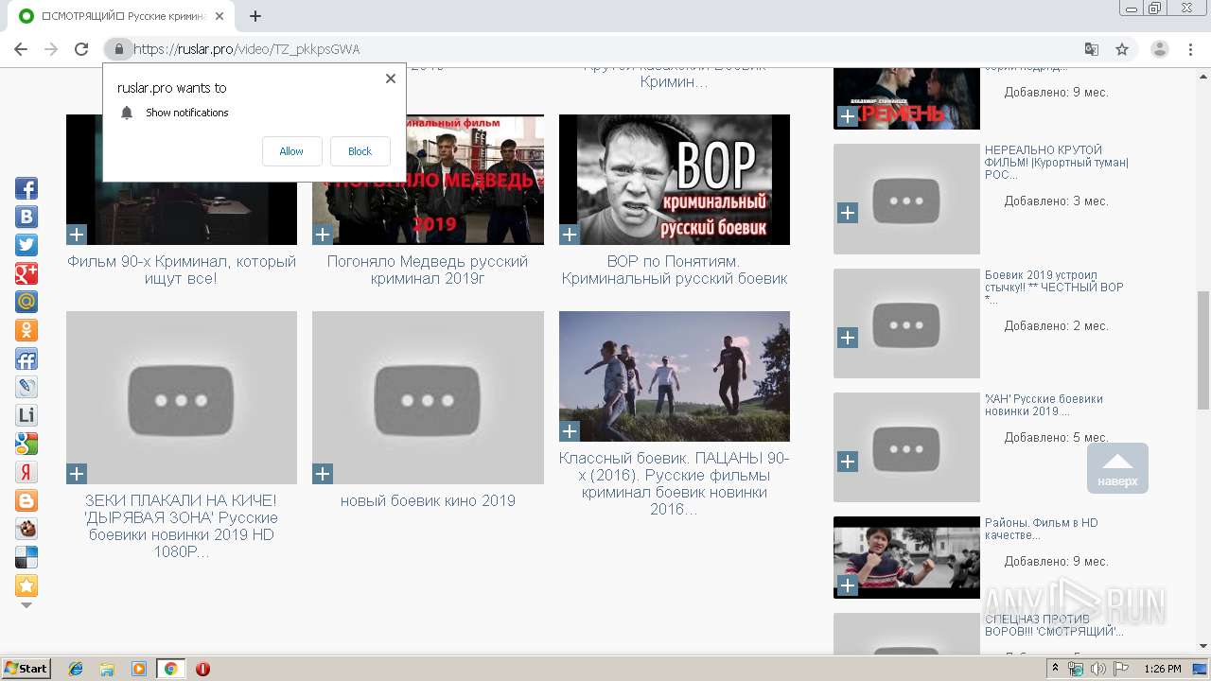Share via Odnoklassniki orange icon
This screenshot has width=1211, height=681.
point(26,330)
